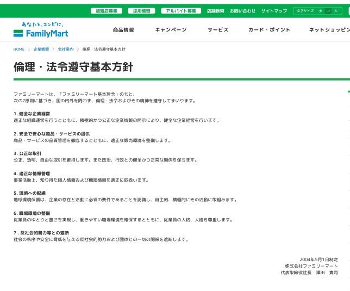Click heading 7. 反社会的勢力等との遮断
This screenshot has width=350, height=291.
41,233
